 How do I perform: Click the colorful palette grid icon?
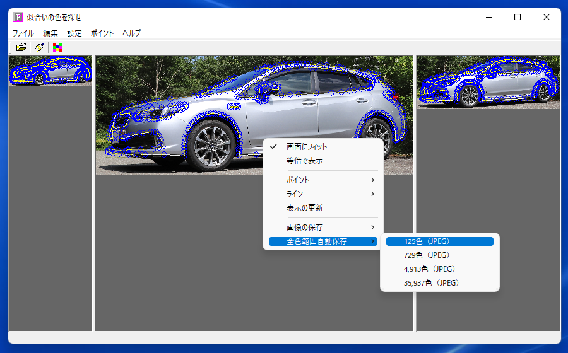(57, 47)
